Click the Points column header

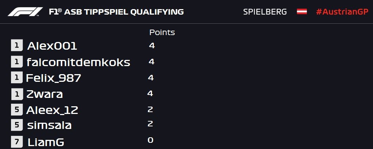162,32
